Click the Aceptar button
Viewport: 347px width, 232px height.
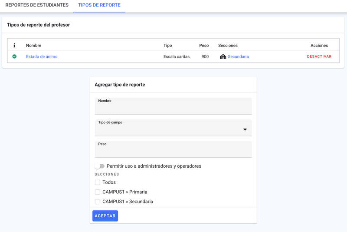coord(105,216)
